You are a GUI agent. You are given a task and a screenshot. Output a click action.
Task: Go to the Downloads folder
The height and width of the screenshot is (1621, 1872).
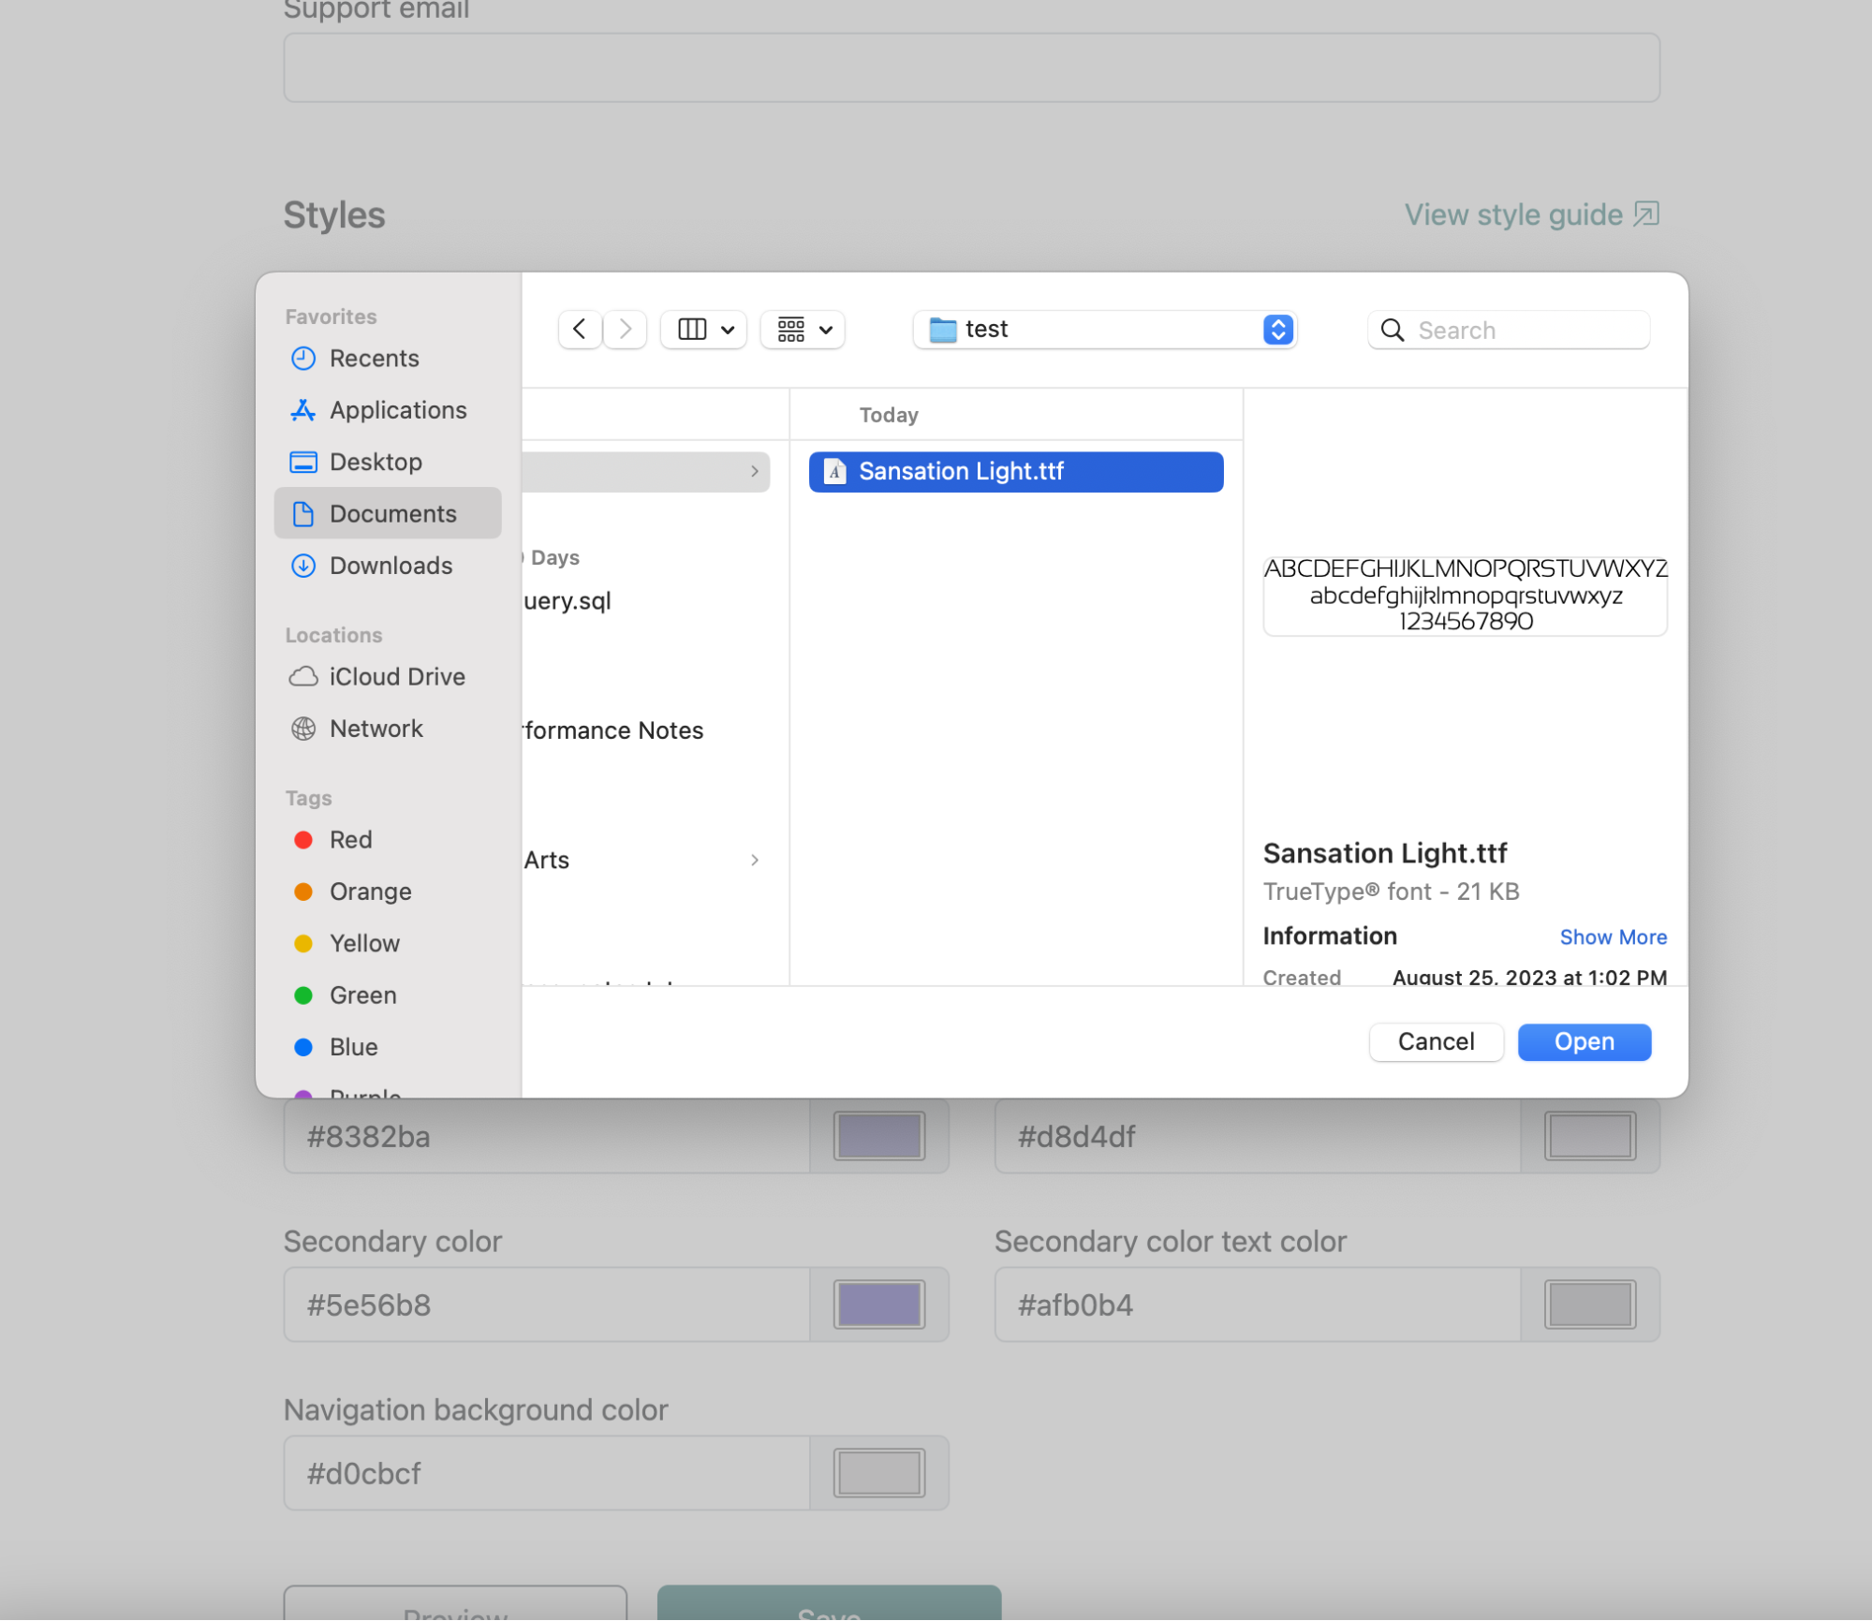point(391,566)
